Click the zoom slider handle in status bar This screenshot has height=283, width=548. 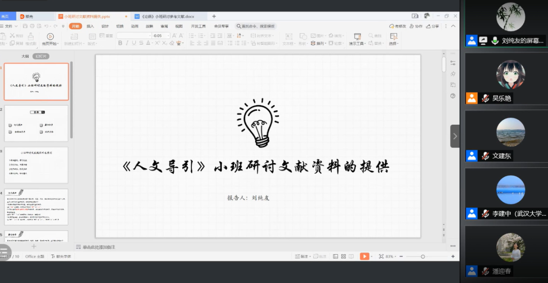[x=423, y=257]
